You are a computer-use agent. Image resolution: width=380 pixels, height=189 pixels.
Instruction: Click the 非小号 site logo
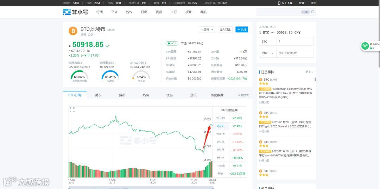[x=75, y=12]
